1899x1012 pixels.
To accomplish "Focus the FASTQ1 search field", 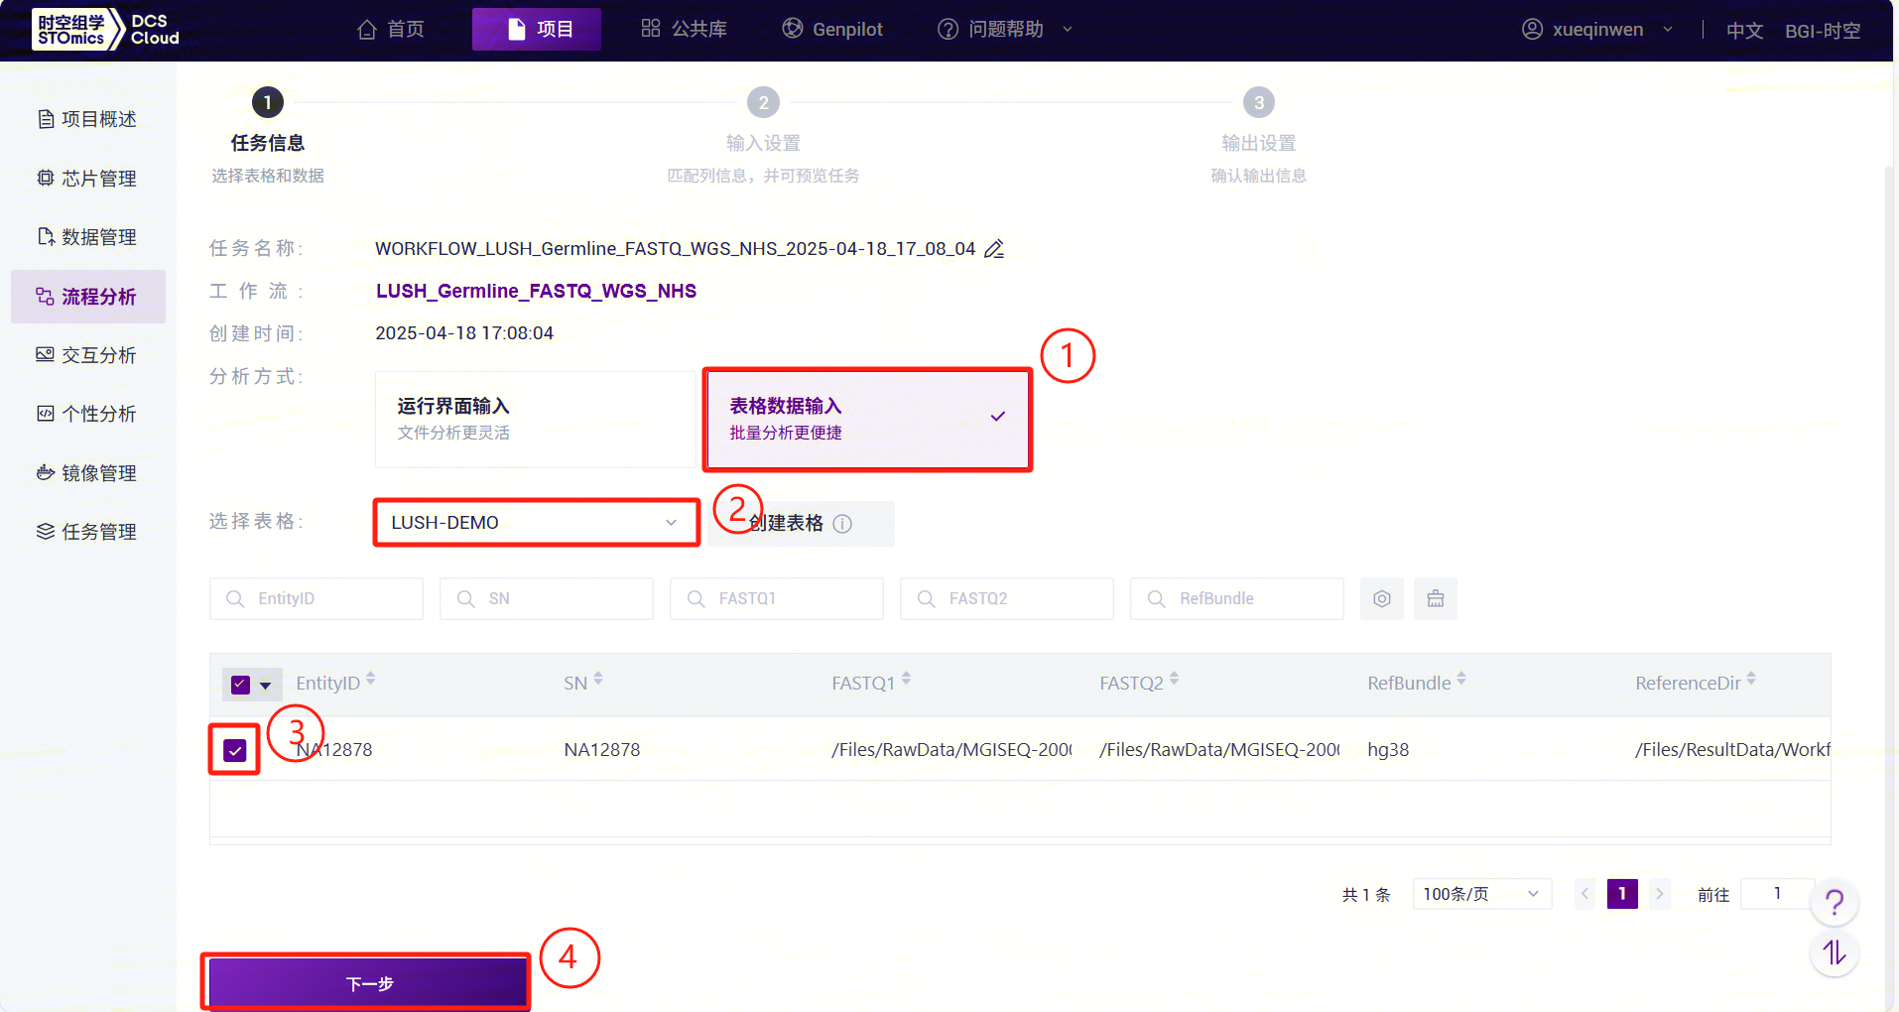I will 777,599.
